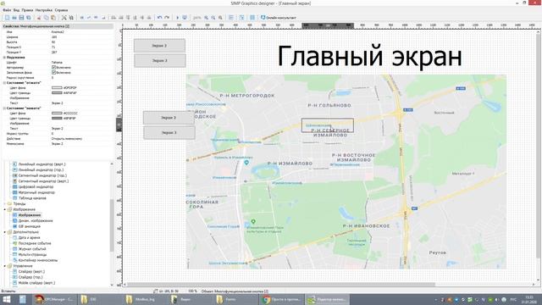Select Матричный индикатор in tree
542x305 pixels.
click(36, 192)
